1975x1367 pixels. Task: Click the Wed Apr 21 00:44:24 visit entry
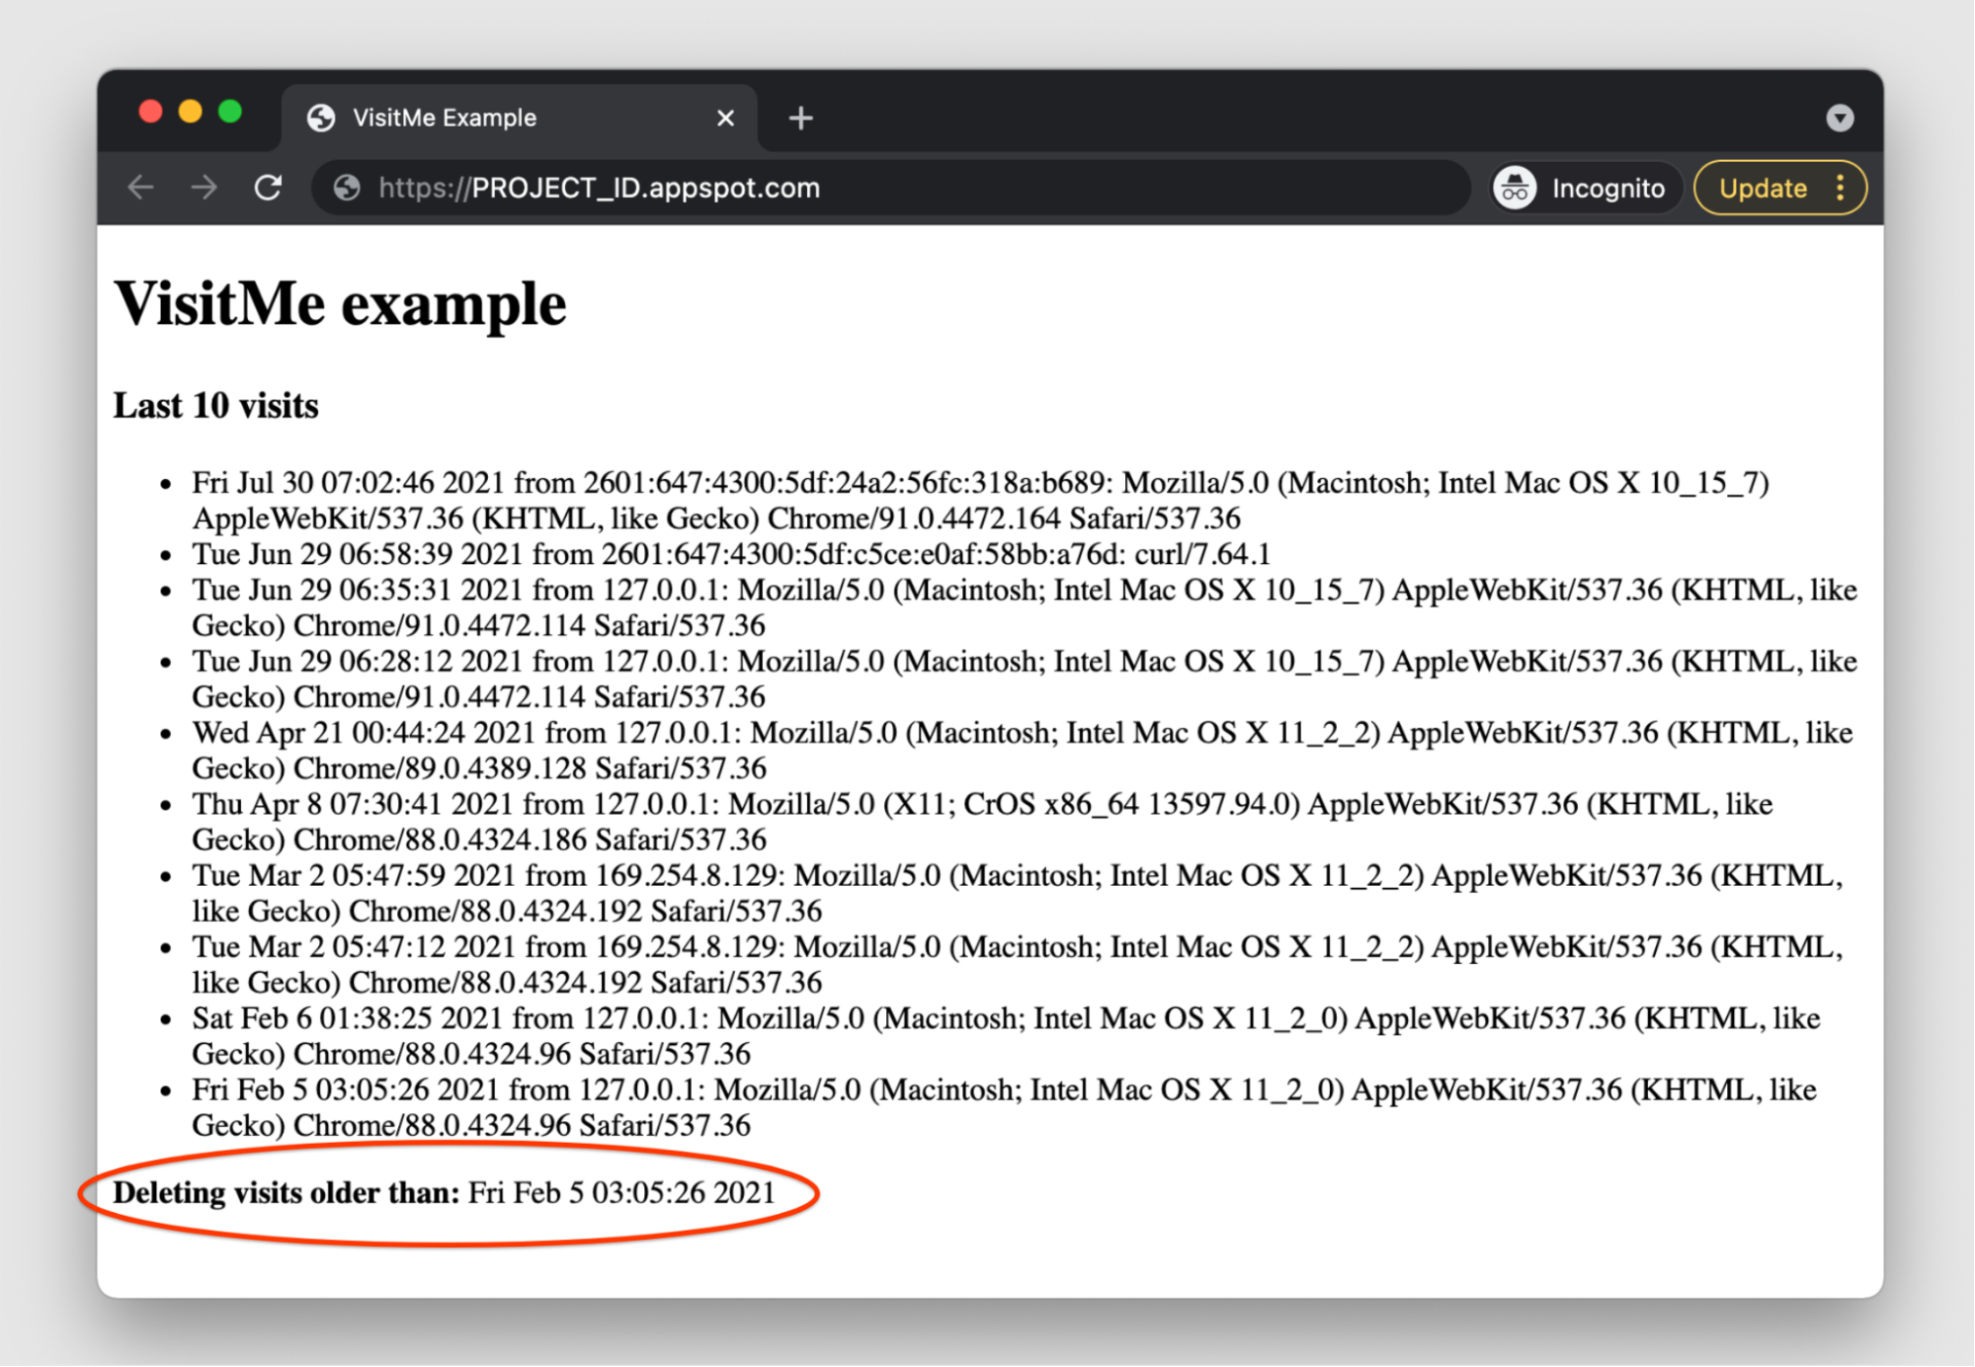[1023, 750]
